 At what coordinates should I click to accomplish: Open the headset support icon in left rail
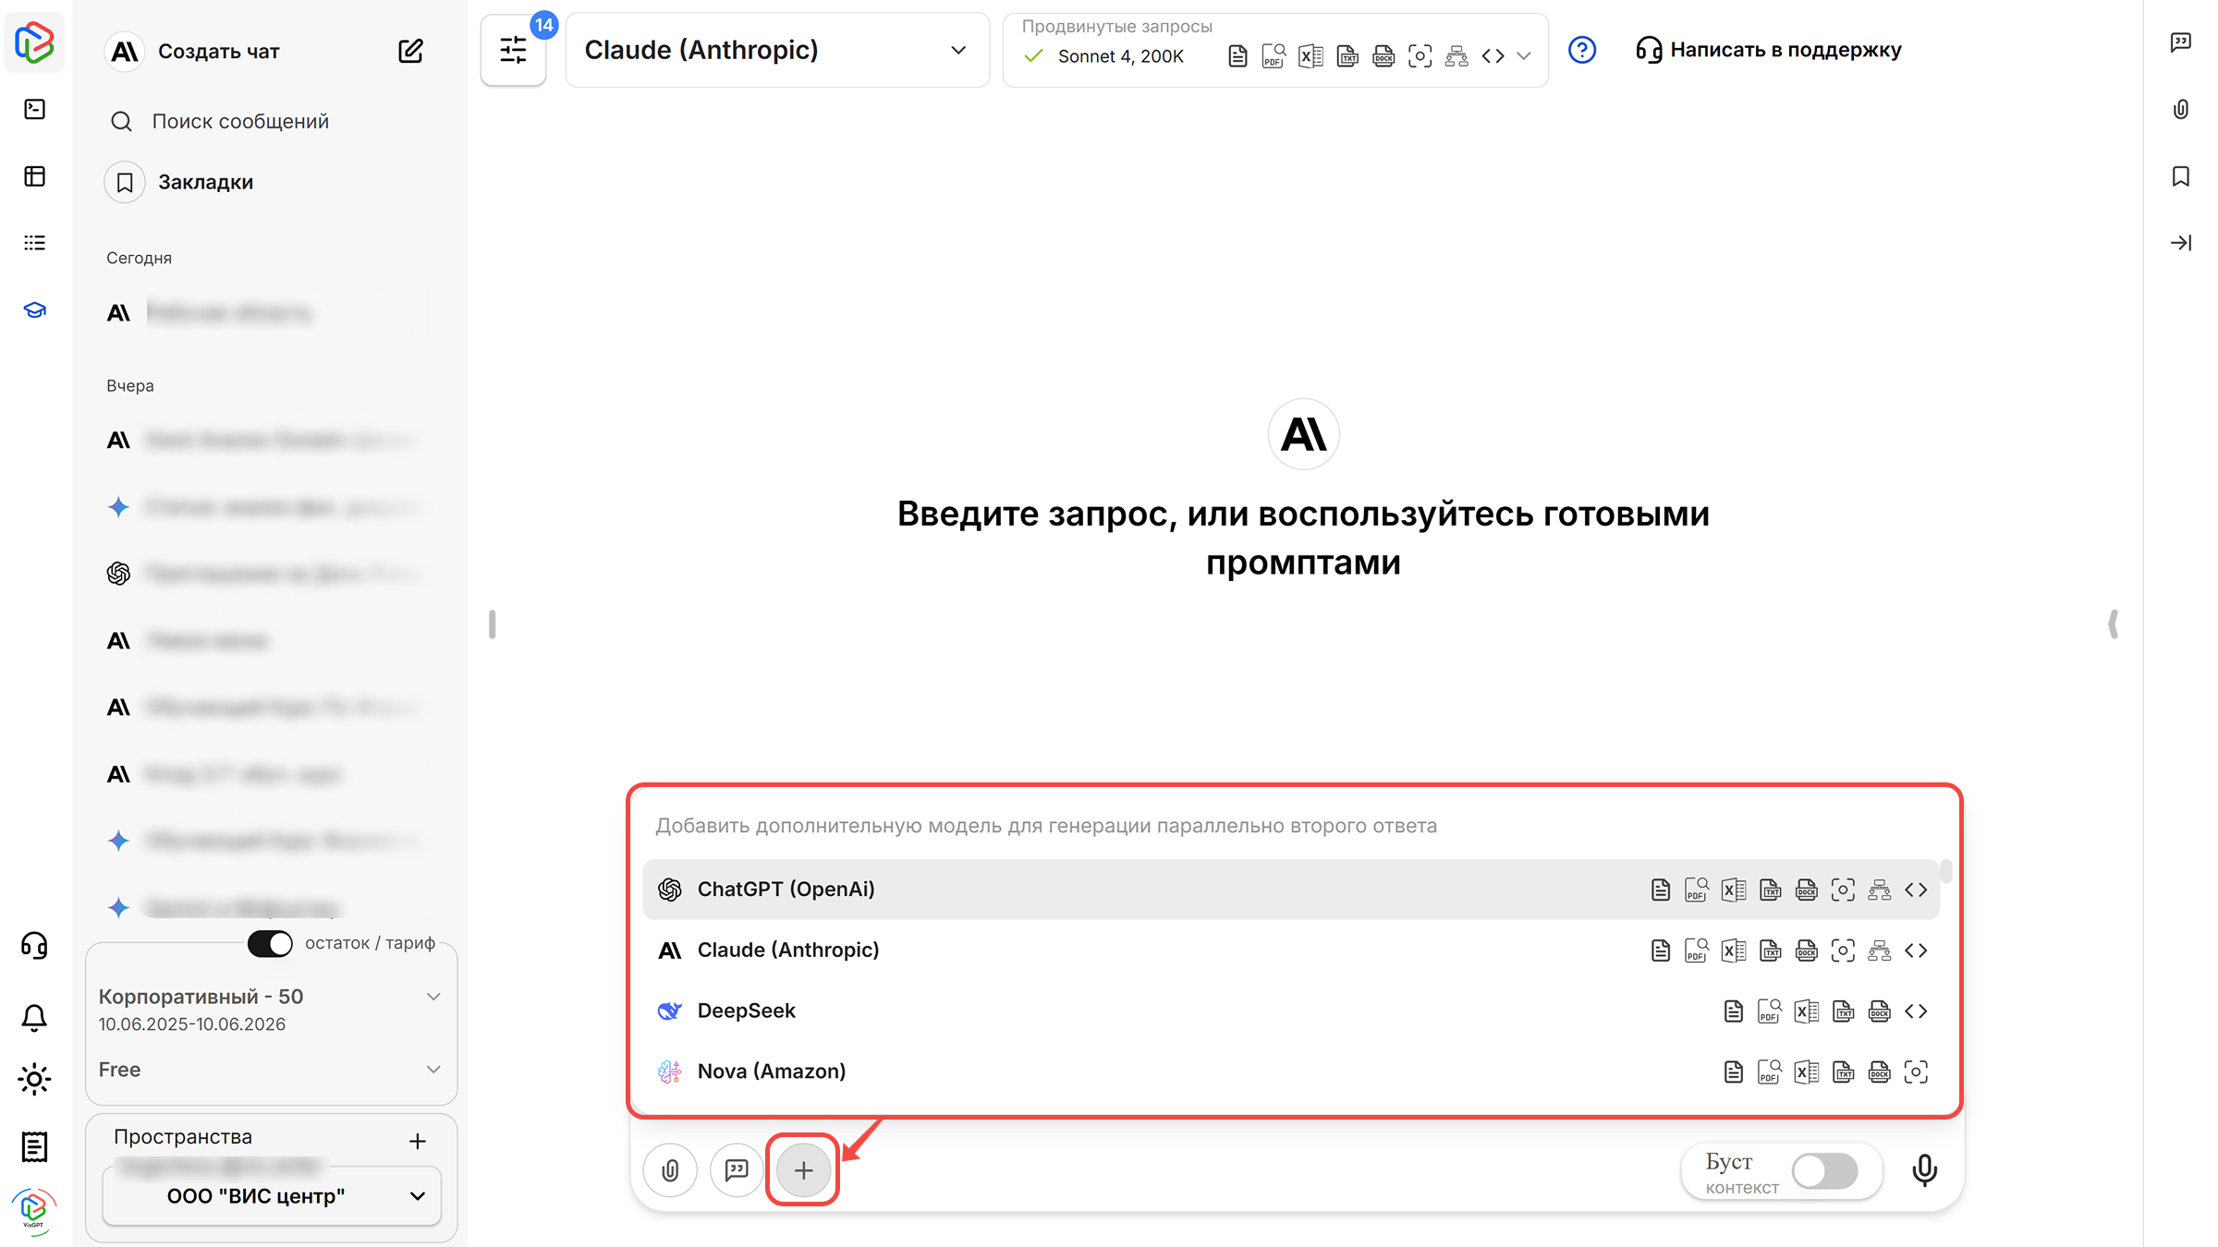click(x=35, y=946)
